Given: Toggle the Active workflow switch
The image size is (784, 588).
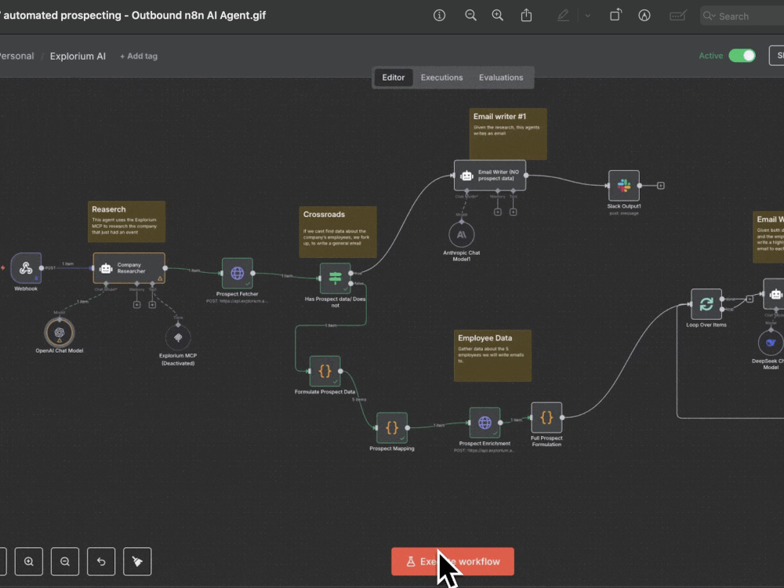Looking at the screenshot, I should (x=742, y=56).
